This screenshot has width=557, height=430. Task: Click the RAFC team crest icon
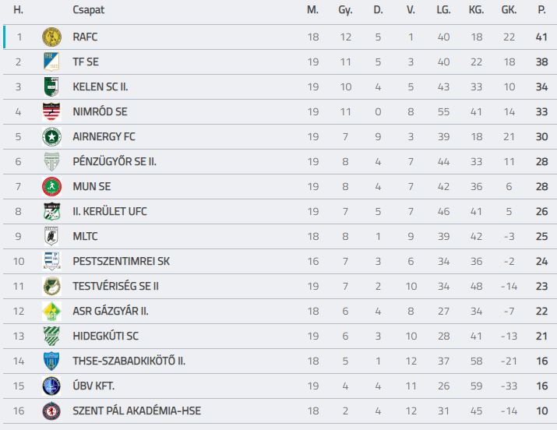click(x=51, y=37)
